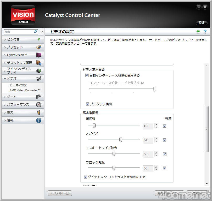Toggle プルダウン検出 checkbox
Viewport: 212px width, 201px height.
tap(87, 104)
